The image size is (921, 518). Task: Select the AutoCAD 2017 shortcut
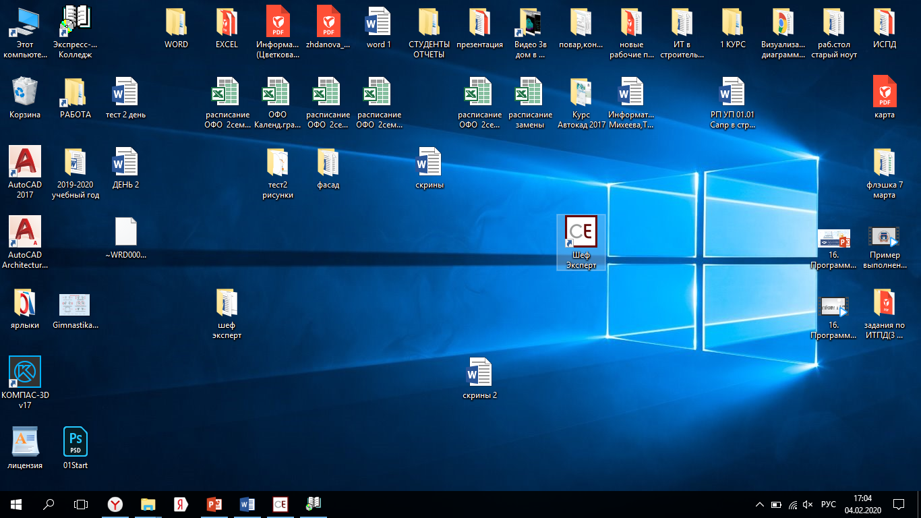(25, 173)
